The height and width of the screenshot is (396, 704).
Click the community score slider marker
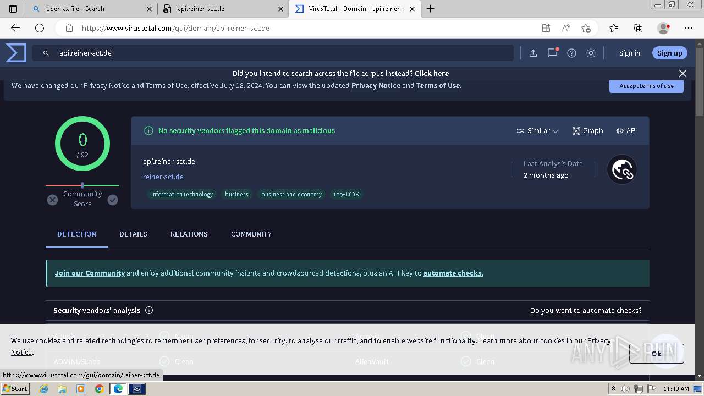click(82, 185)
